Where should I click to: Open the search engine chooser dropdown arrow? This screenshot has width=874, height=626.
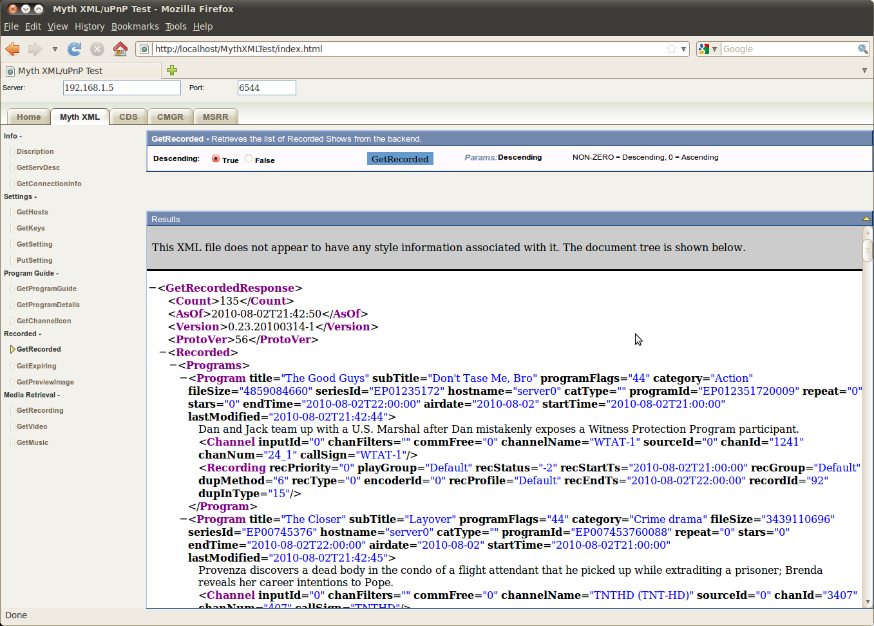click(714, 49)
